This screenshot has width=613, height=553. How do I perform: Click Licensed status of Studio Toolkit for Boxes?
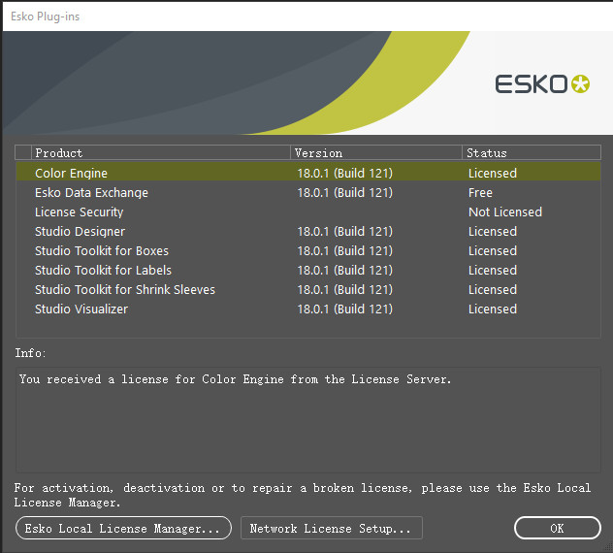coord(493,250)
